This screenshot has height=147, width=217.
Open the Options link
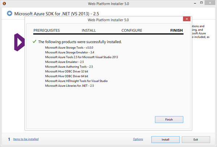tap(138, 139)
